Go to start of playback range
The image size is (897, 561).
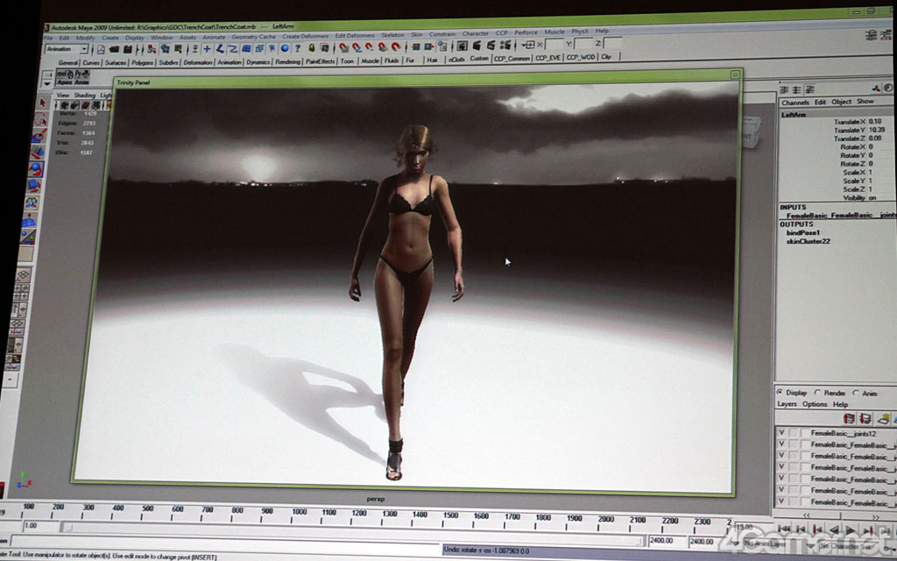click(786, 529)
